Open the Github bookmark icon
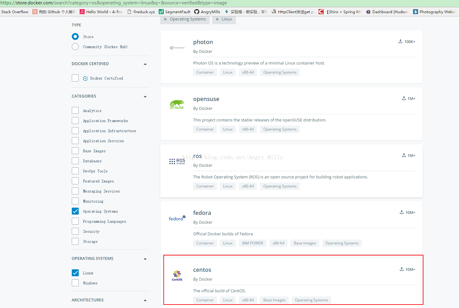The height and width of the screenshot is (308, 459). click(35, 12)
